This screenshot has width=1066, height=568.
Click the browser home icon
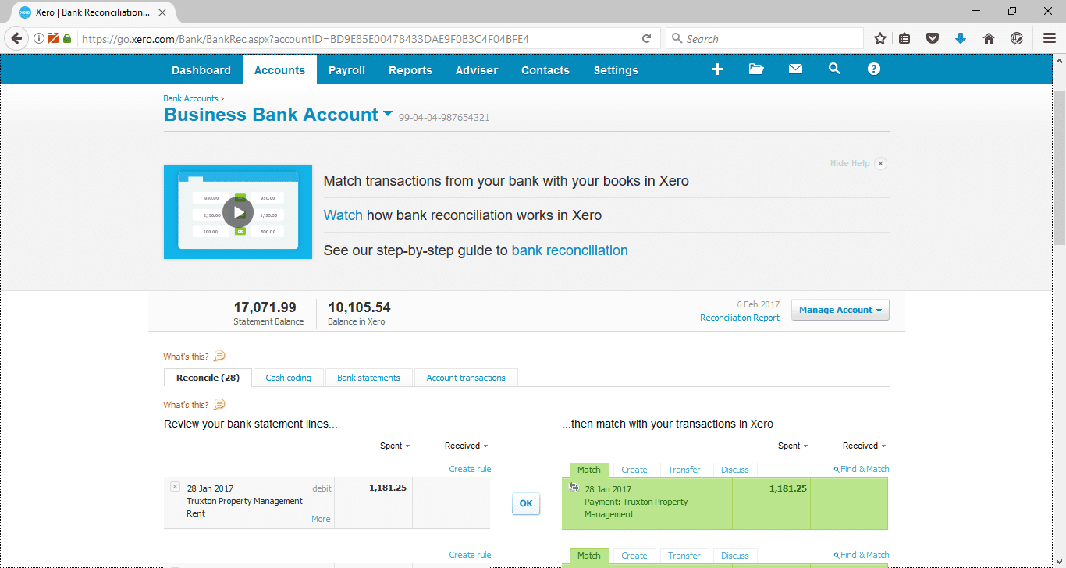point(989,38)
